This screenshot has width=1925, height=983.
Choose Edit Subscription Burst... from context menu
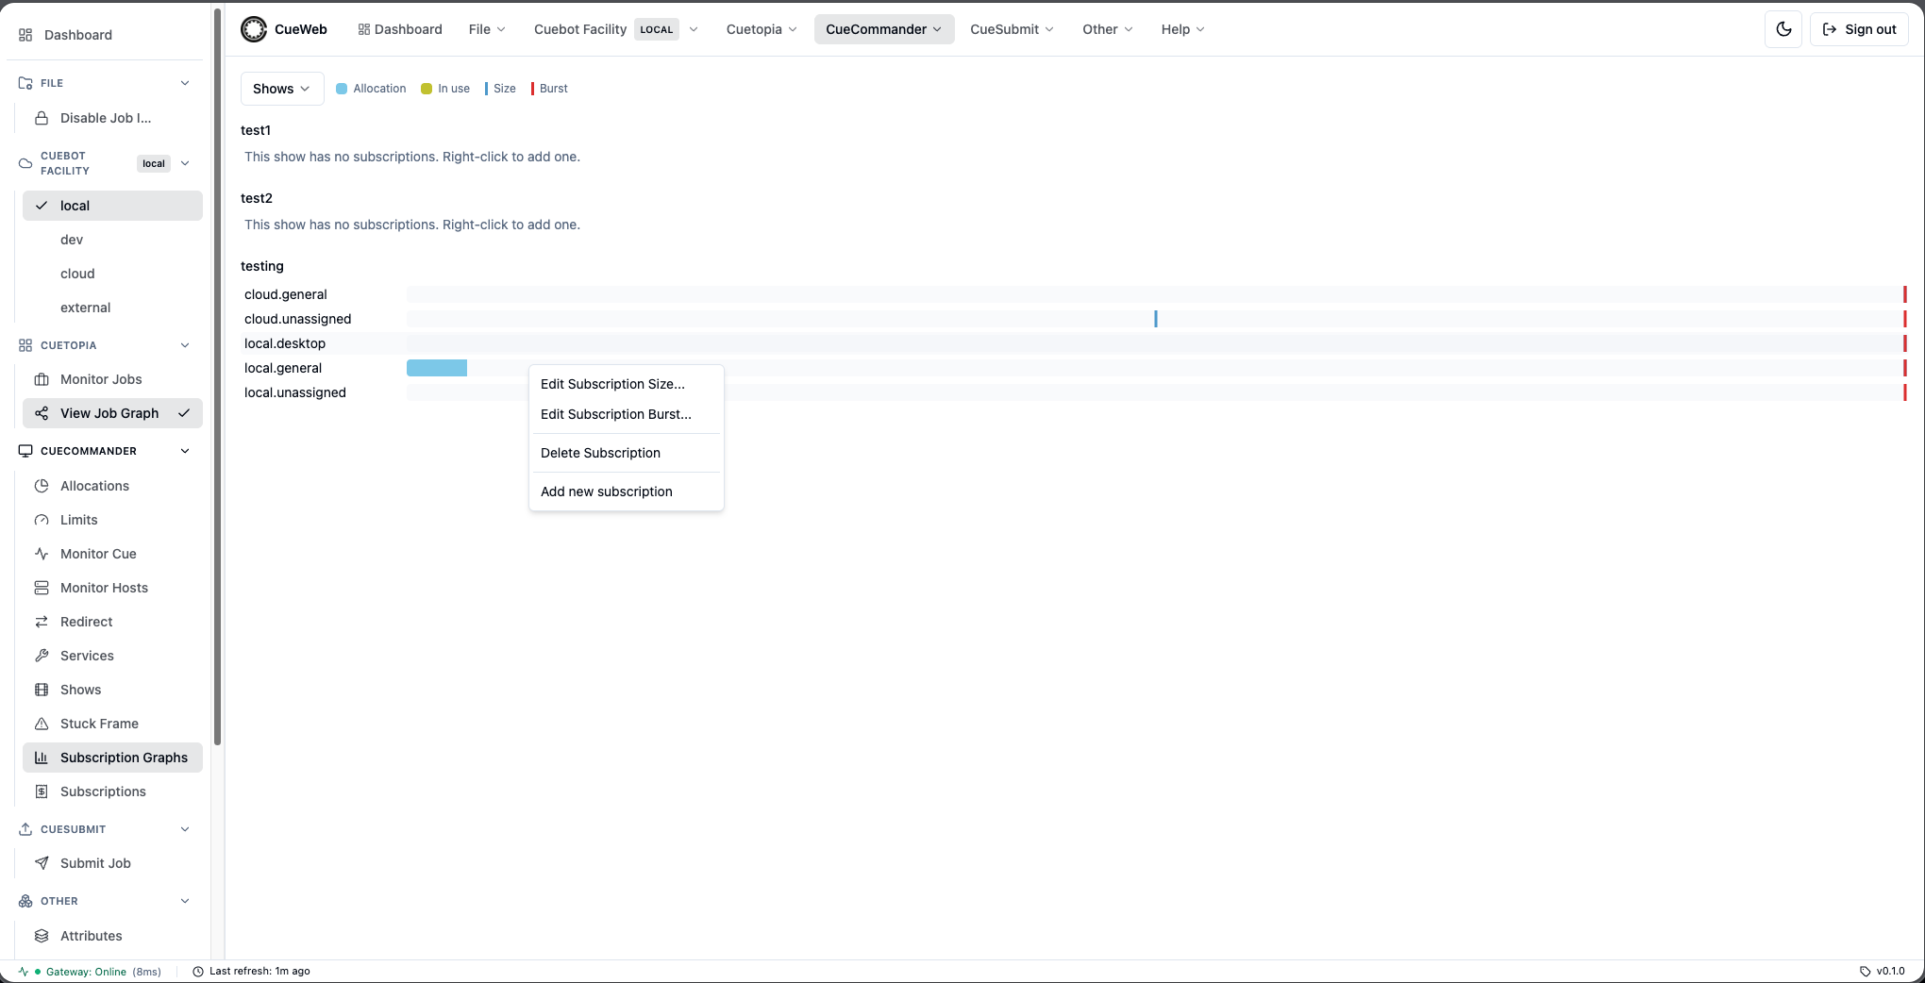(x=627, y=414)
